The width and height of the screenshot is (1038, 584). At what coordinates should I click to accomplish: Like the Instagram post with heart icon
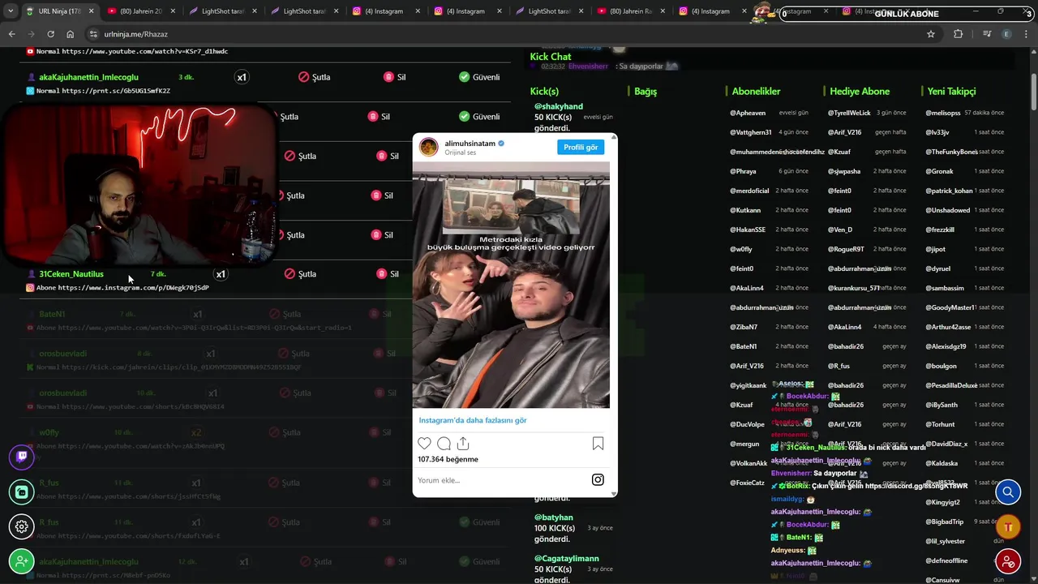pos(424,444)
